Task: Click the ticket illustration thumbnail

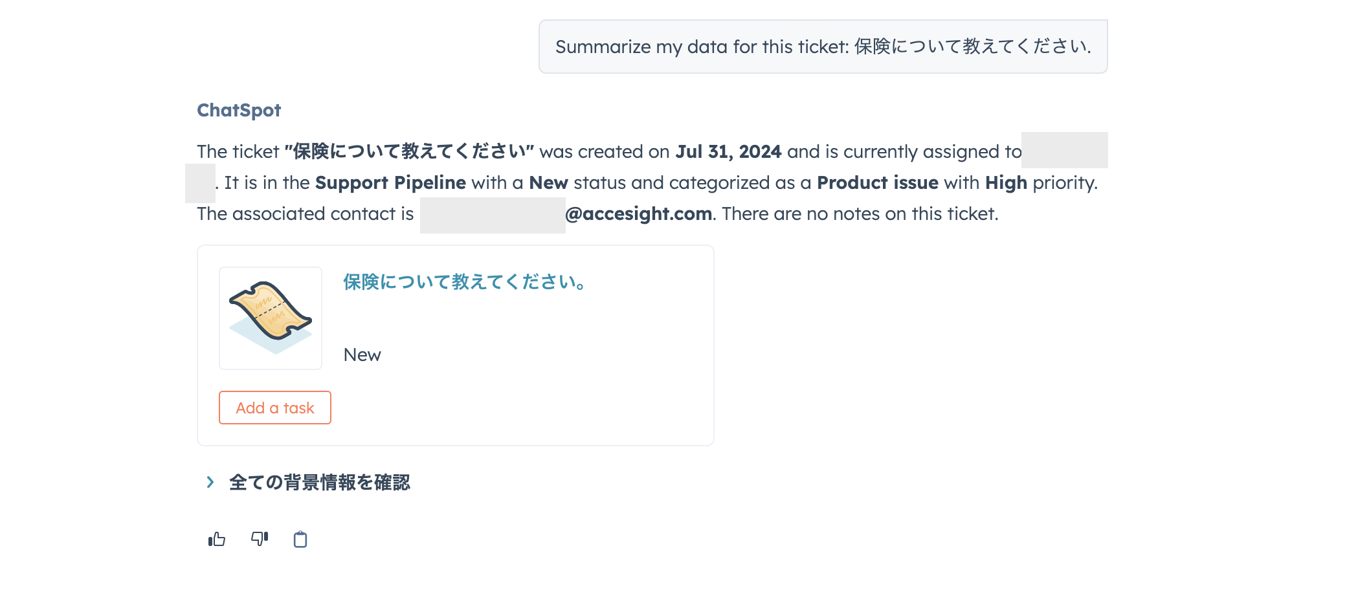Action: click(x=271, y=318)
